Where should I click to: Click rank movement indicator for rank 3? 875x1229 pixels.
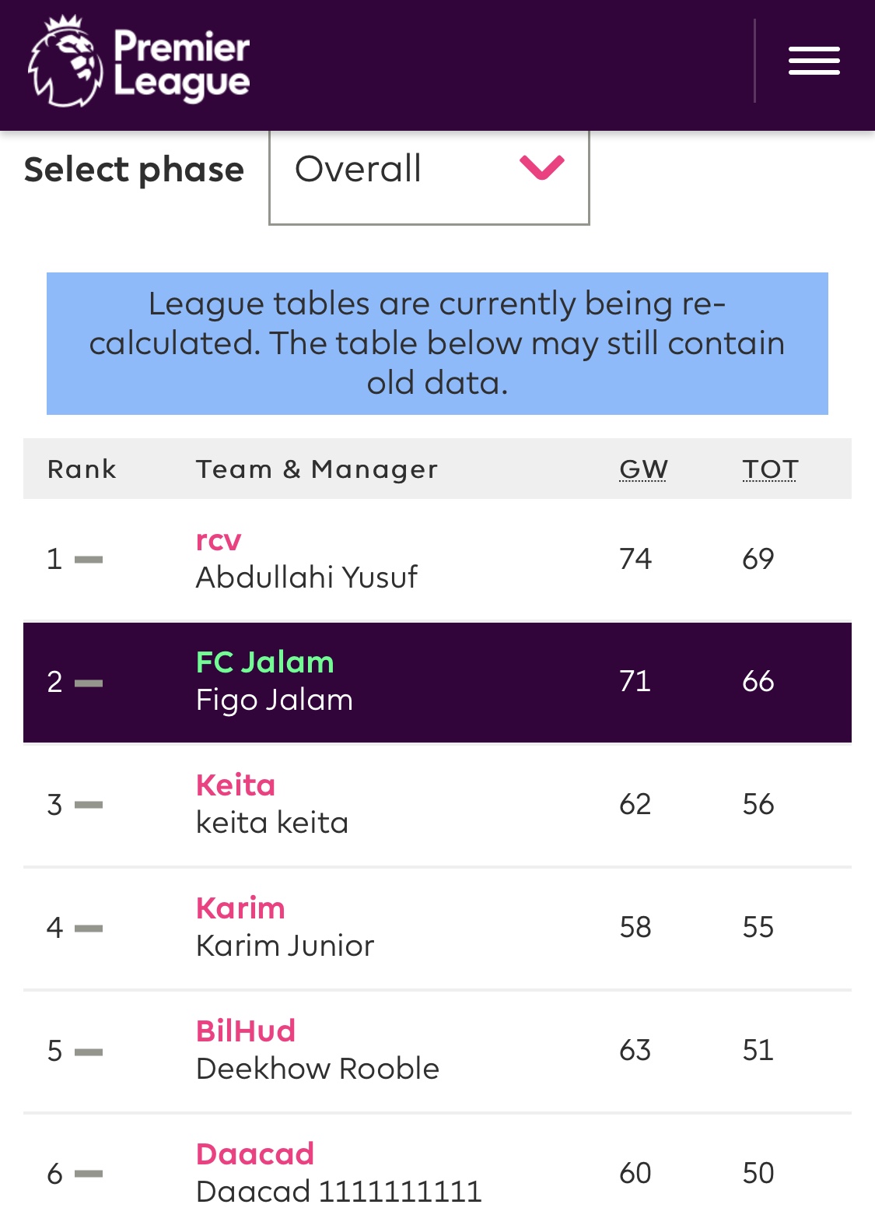click(x=89, y=806)
